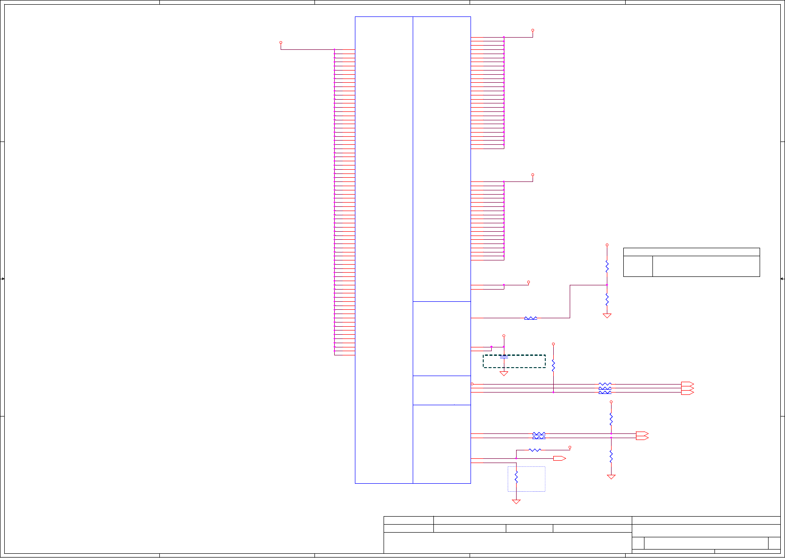
Task: Select the double resistor pack on the two-line bus
Action: pos(539,436)
